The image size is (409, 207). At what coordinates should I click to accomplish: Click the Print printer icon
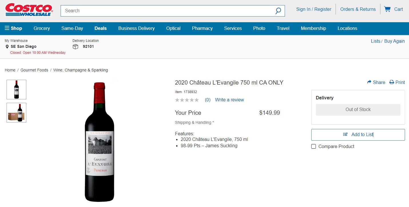pyautogui.click(x=392, y=82)
